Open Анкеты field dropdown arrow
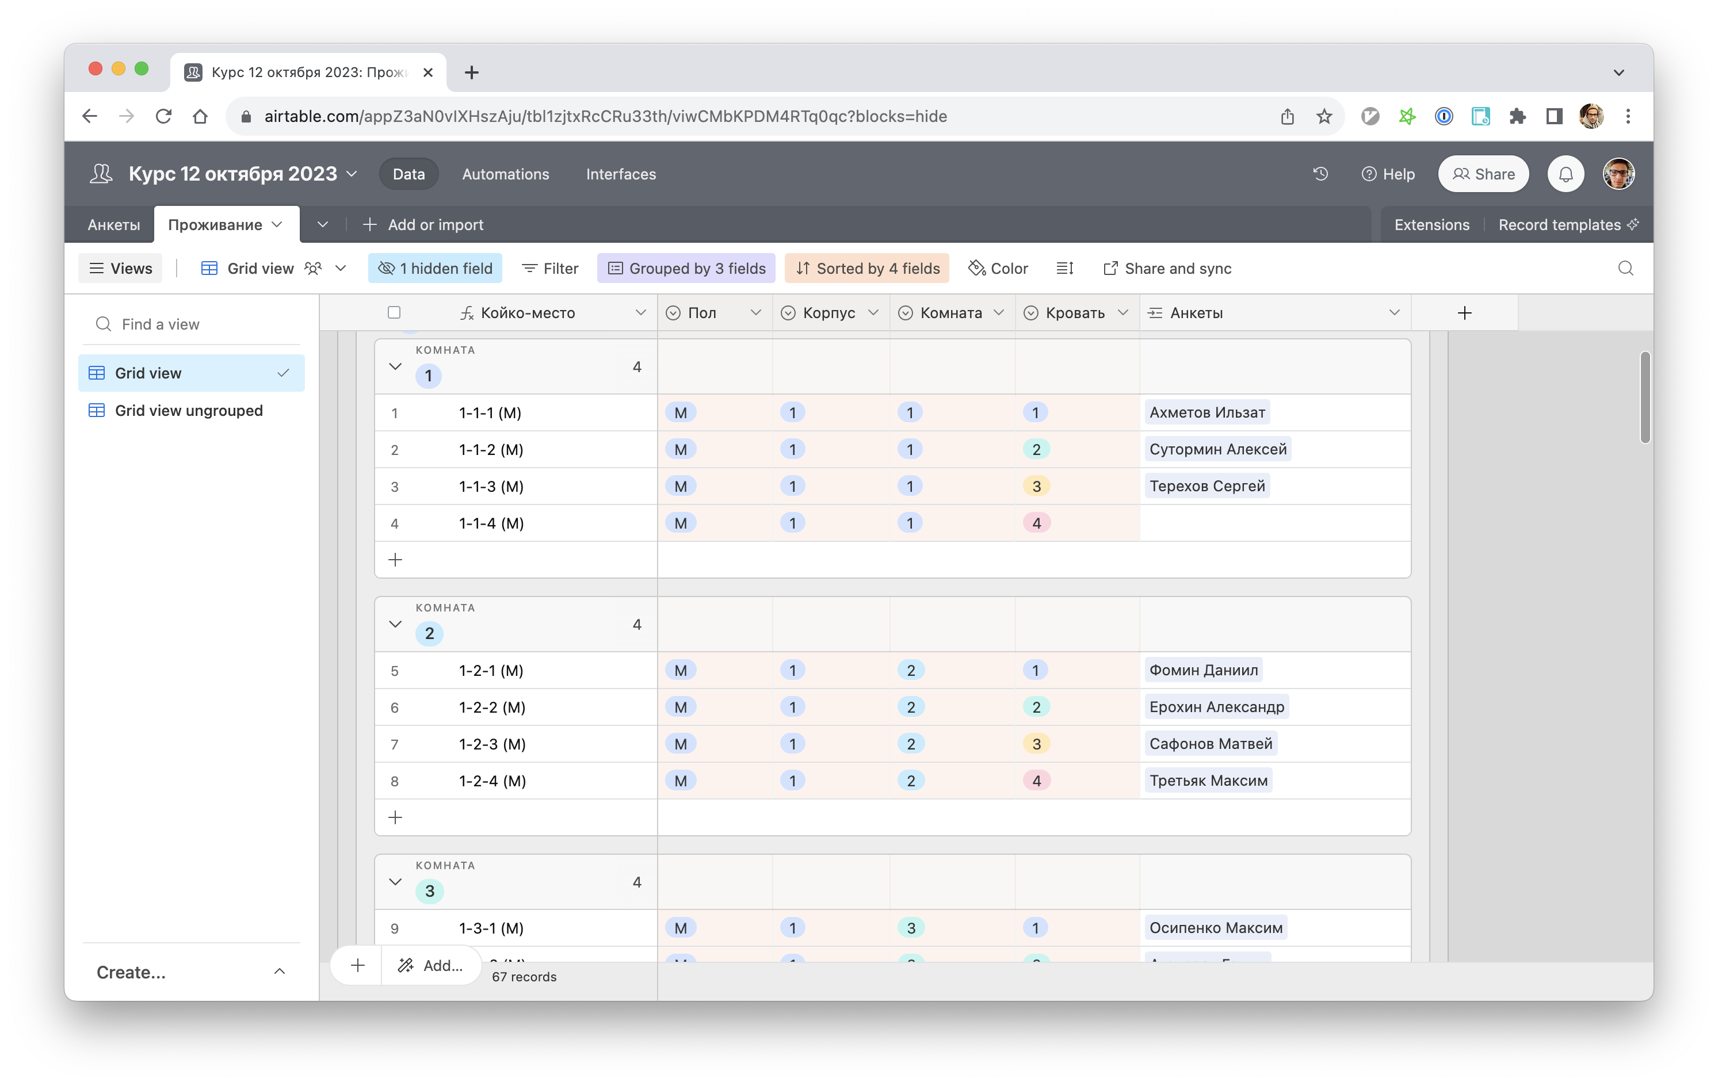 (x=1394, y=312)
